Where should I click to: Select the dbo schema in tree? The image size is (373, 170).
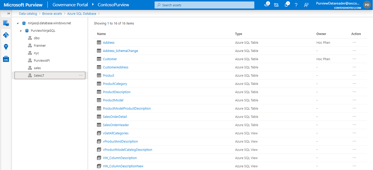pos(37,38)
